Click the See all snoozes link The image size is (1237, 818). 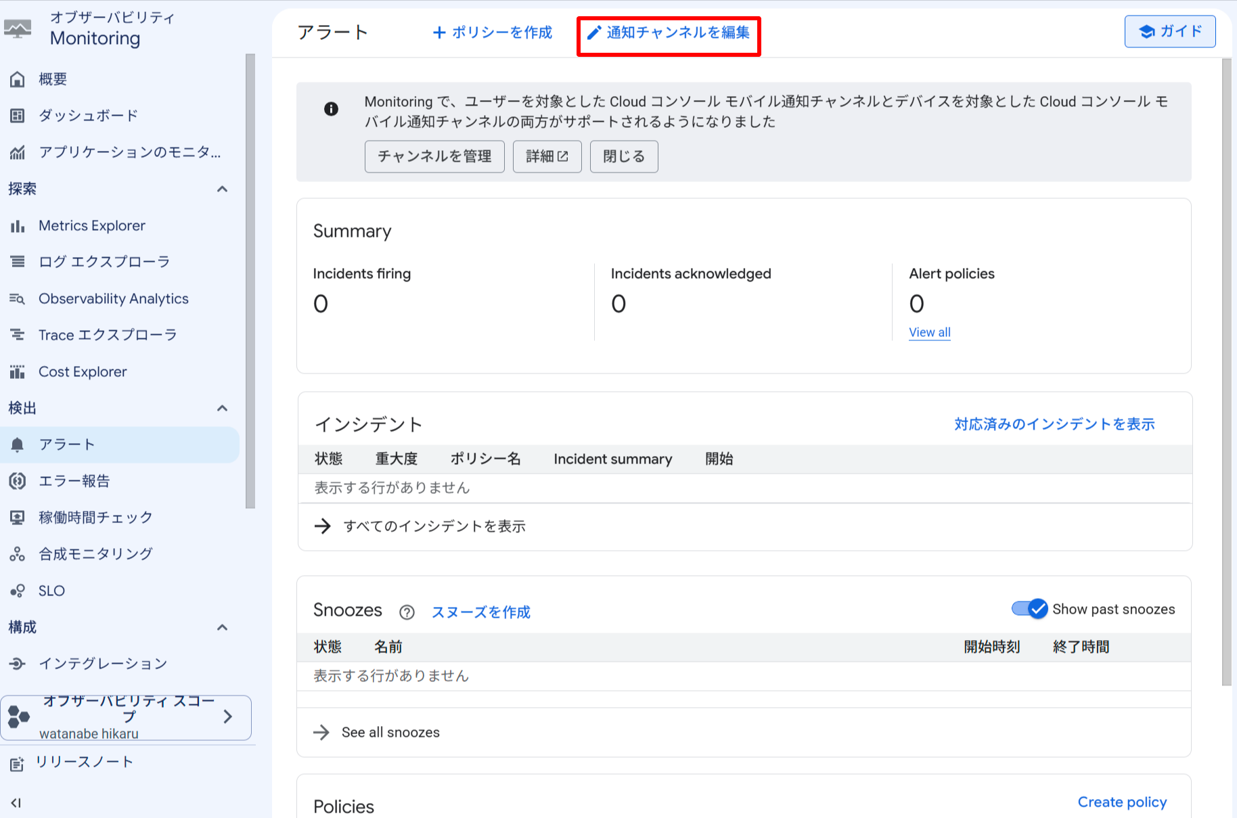pos(390,732)
